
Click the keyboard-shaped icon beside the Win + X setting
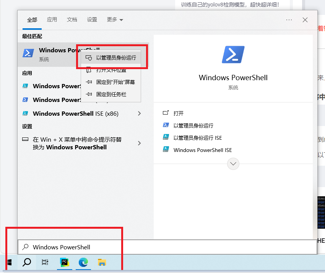(x=25, y=139)
